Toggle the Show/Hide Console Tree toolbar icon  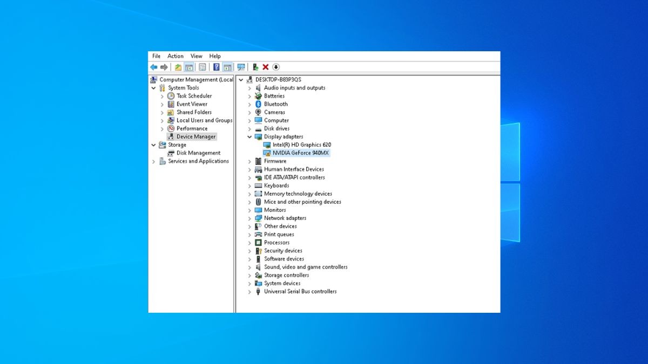189,67
